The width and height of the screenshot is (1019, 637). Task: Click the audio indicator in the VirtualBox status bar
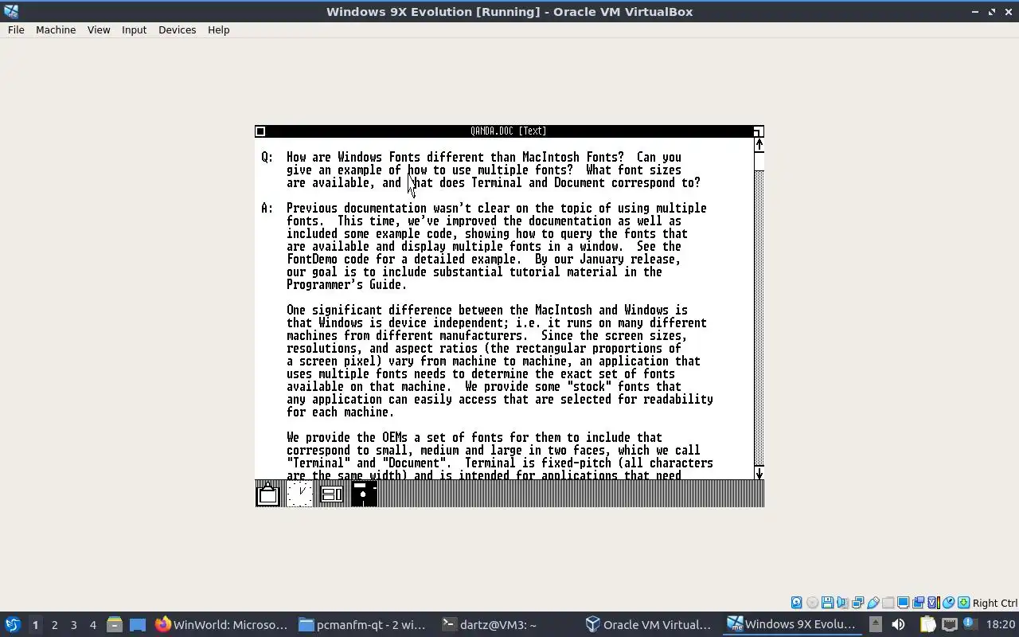tap(842, 603)
